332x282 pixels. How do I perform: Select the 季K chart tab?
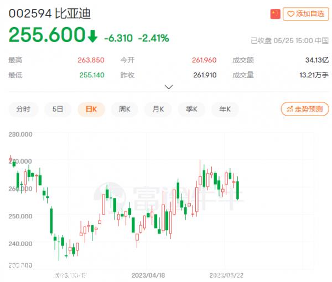(191, 109)
